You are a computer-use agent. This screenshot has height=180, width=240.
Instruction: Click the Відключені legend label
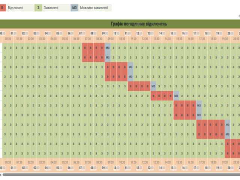(15, 7)
